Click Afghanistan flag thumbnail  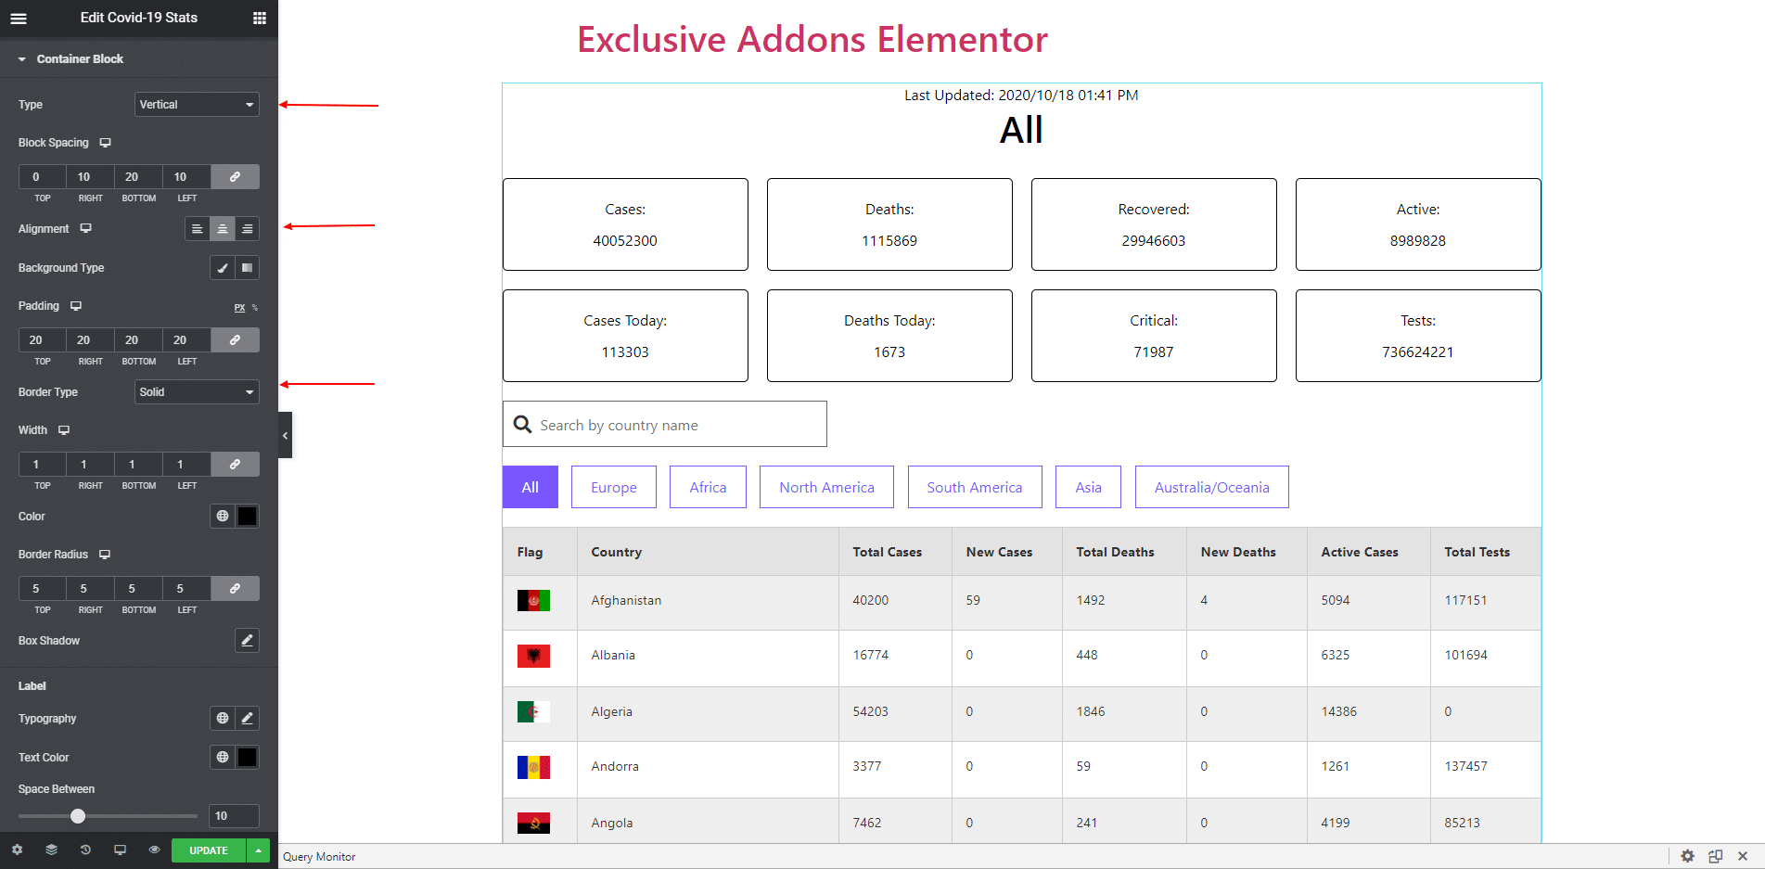click(533, 601)
